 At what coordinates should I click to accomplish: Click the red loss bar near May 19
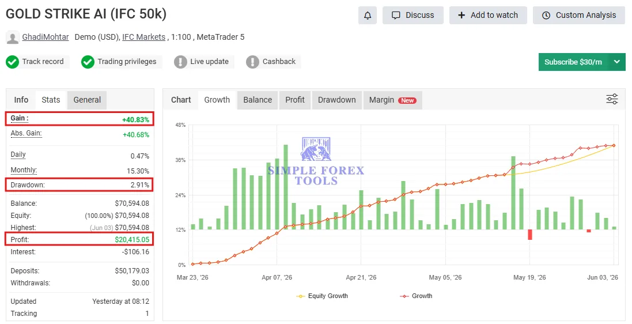(x=530, y=235)
